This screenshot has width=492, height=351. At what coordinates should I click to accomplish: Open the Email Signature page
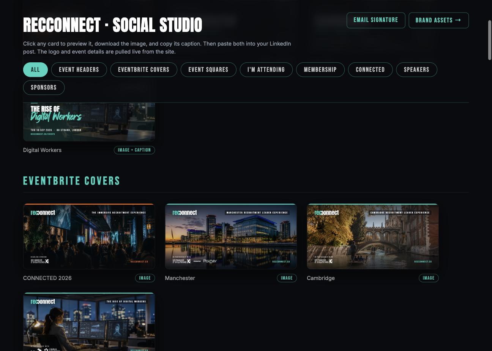376,20
